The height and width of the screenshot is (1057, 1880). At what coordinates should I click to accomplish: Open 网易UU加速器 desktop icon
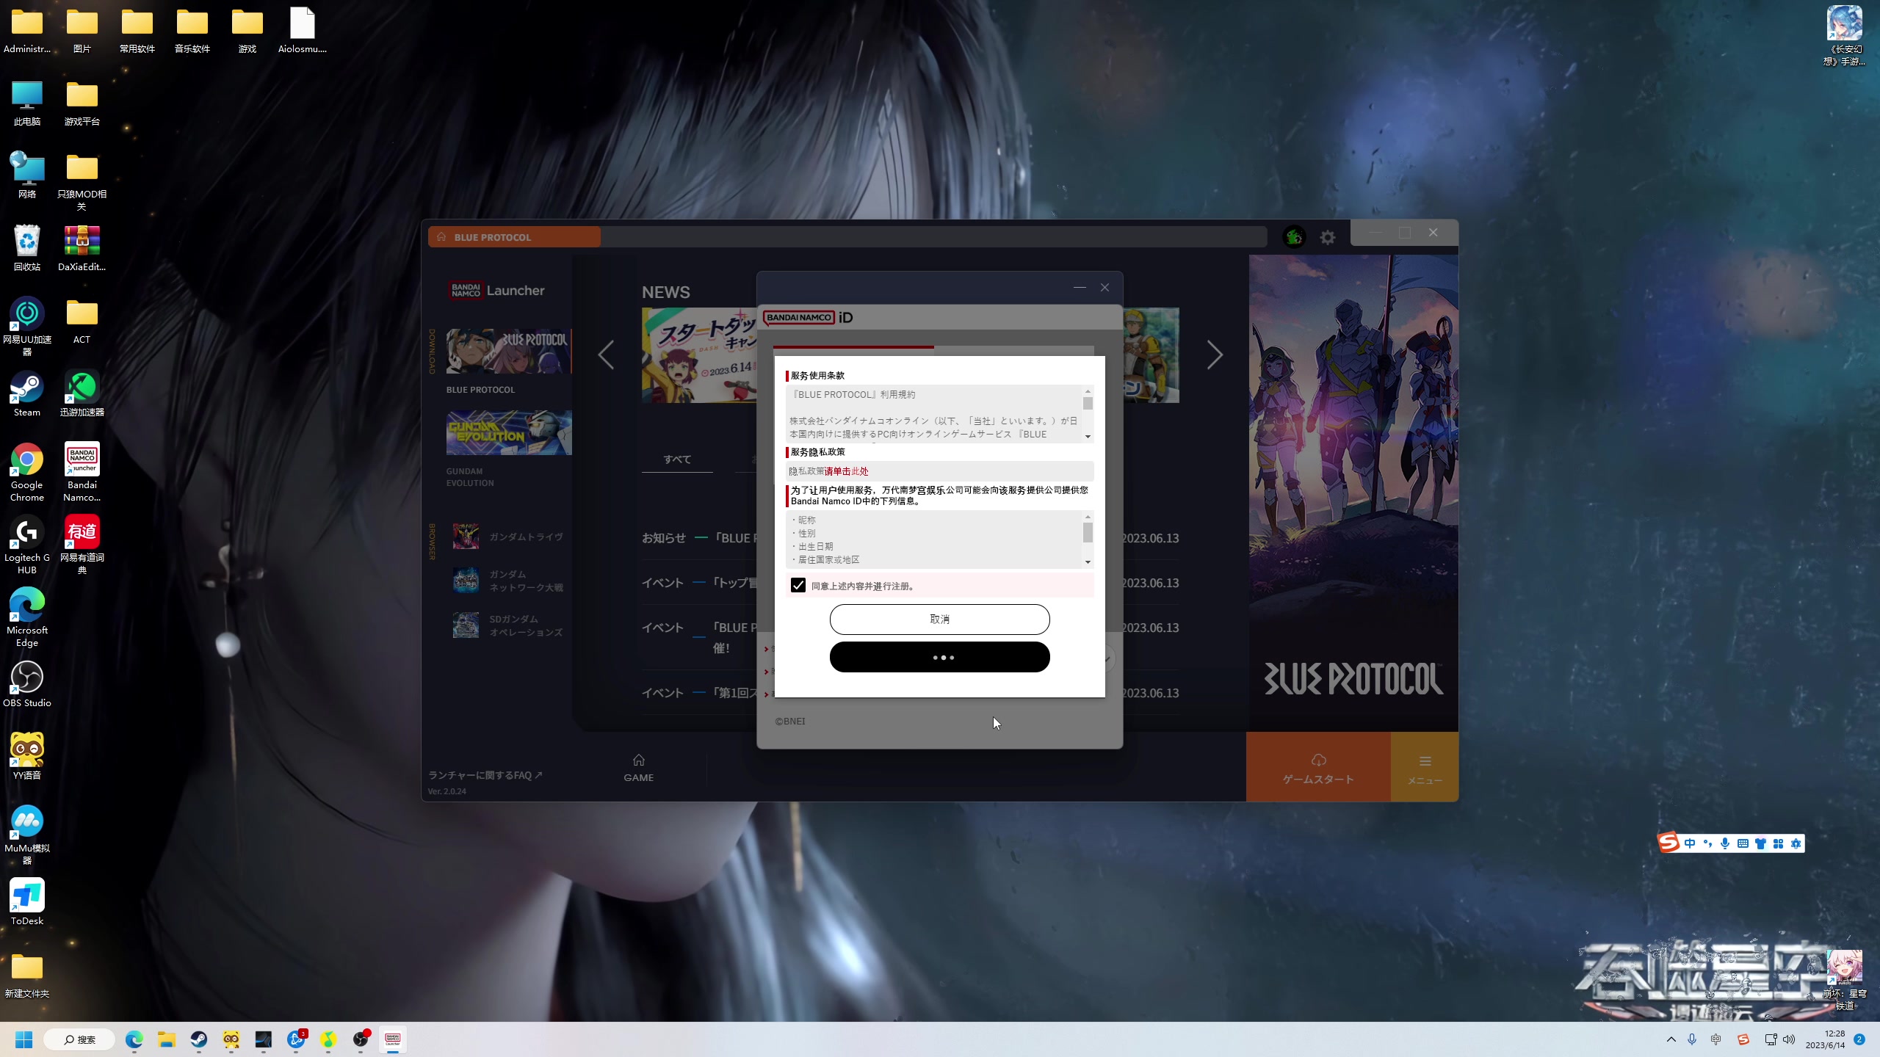27,327
